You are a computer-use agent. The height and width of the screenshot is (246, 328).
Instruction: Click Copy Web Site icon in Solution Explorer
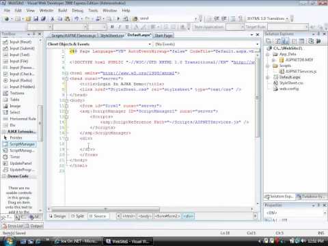(x=311, y=41)
